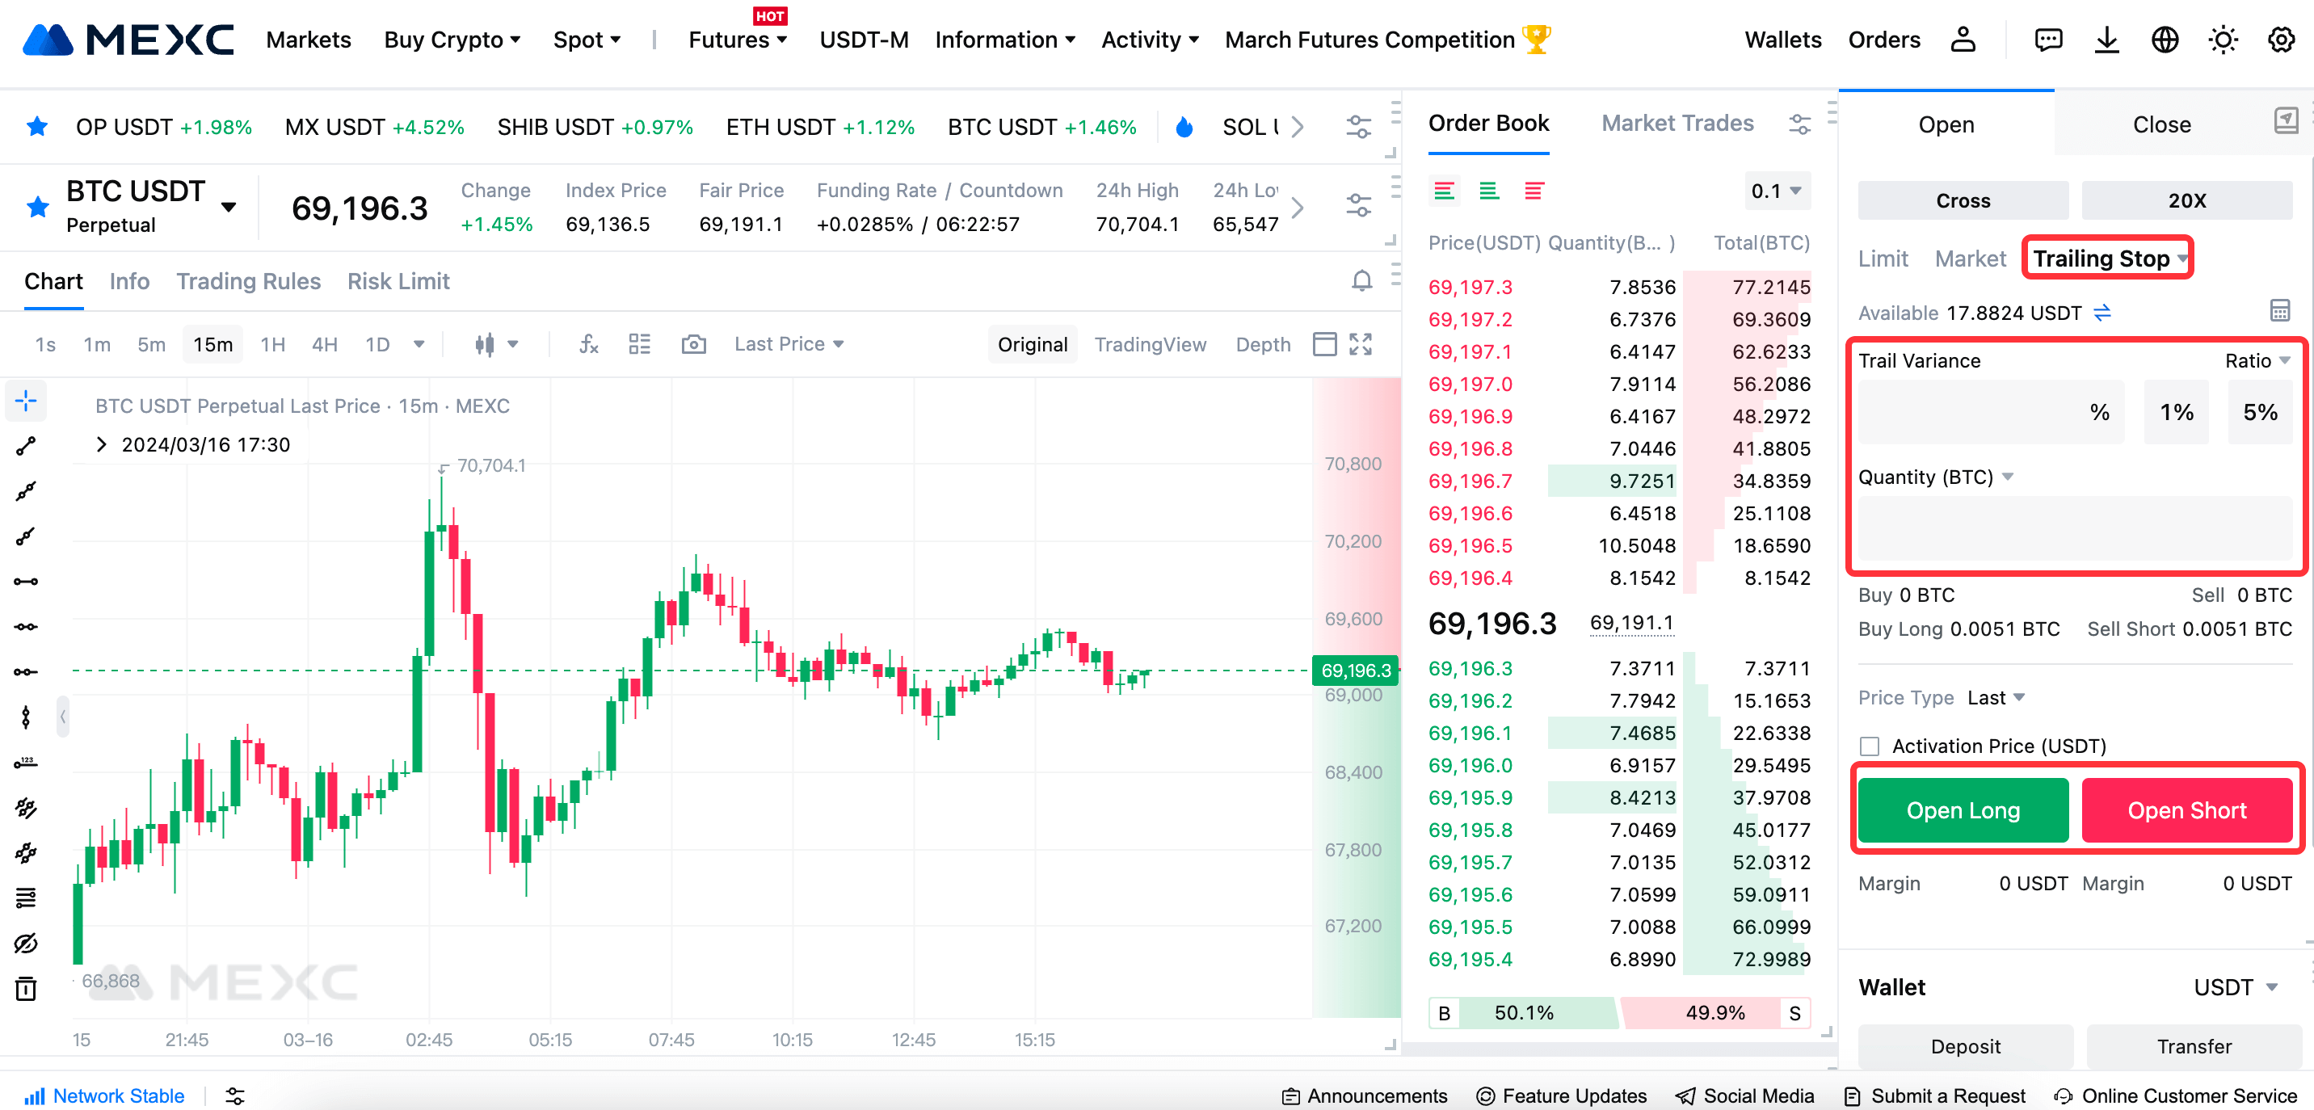Switch to the Market Trades tab
The width and height of the screenshot is (2314, 1110).
coord(1677,123)
